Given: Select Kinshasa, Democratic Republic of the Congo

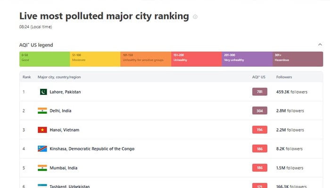Looking at the screenshot, I should (x=91, y=149).
